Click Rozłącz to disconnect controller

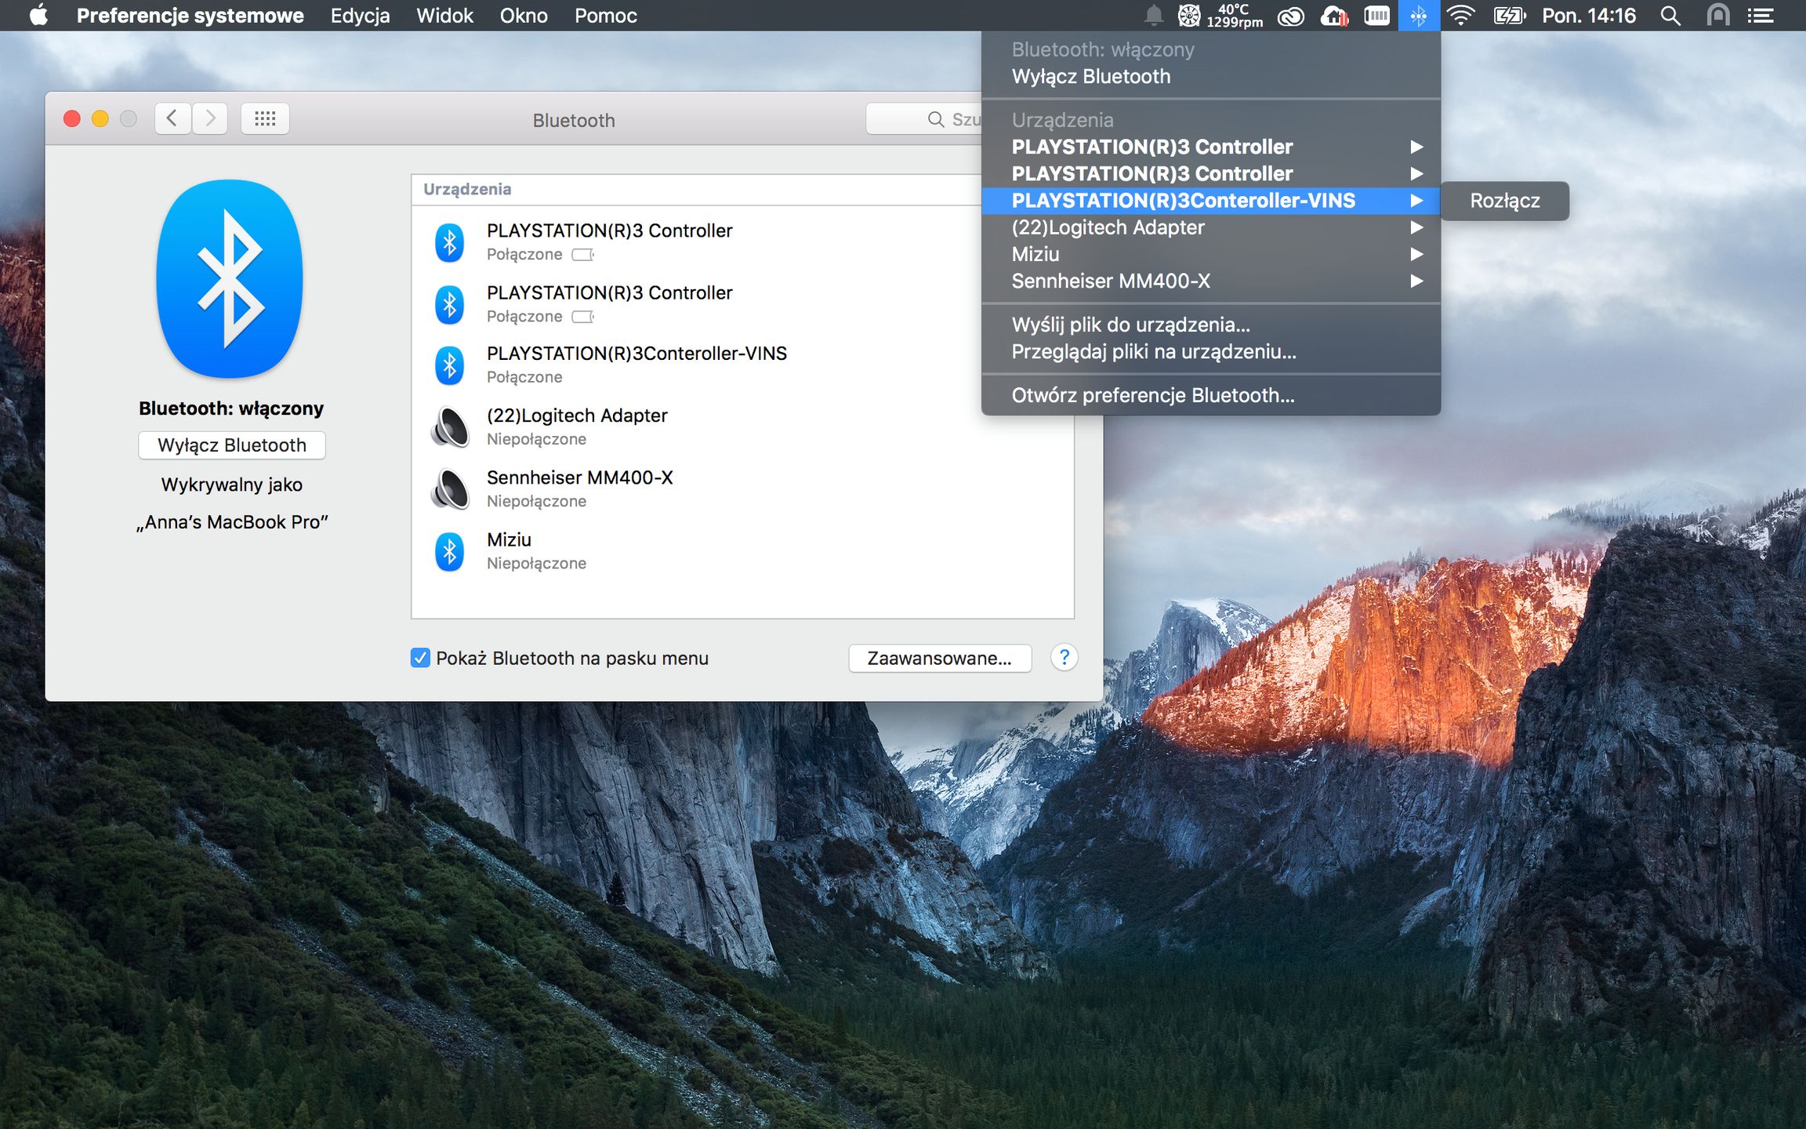(1504, 201)
